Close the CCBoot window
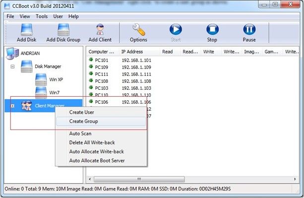Image resolution: width=304 pixels, height=198 pixels. [290, 4]
